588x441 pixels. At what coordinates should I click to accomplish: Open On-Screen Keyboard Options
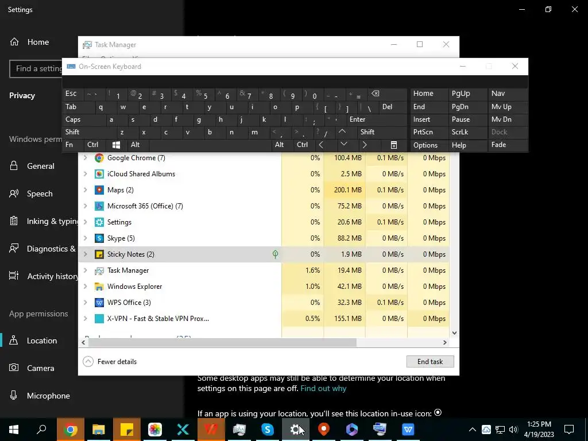(429, 145)
